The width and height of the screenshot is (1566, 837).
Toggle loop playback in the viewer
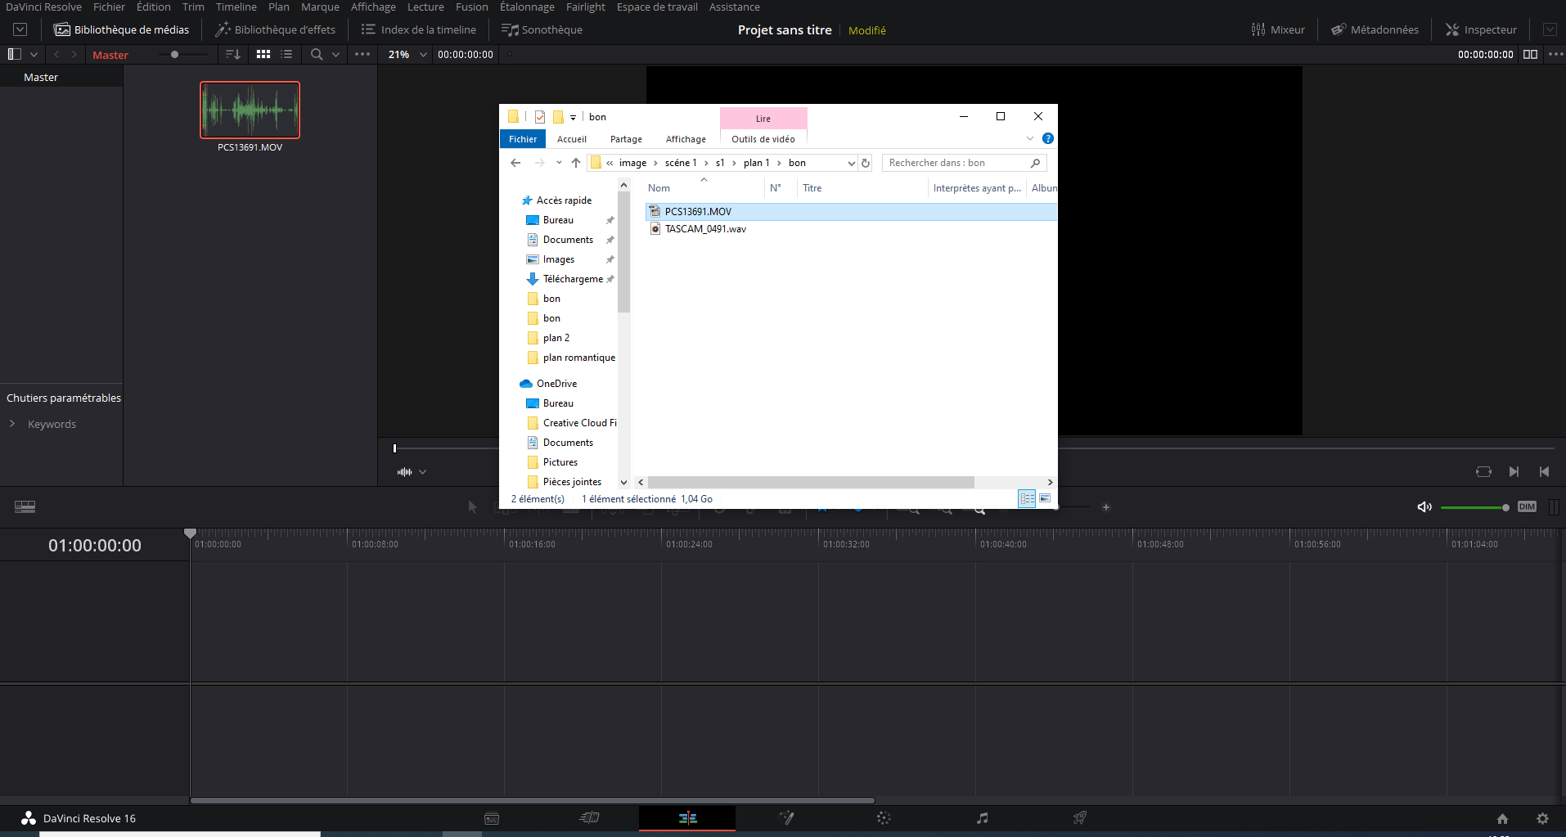[1483, 472]
